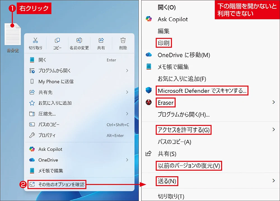Viewport: 280px width, 201px height.
Task: Expand the Eraser submenu arrow
Action: (x=274, y=102)
